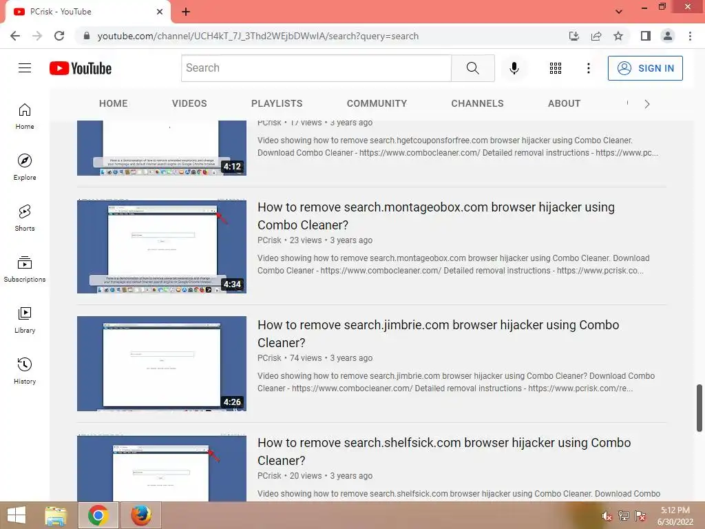Switch to the COMMUNITY channel tab
This screenshot has width=705, height=529.
coord(377,103)
